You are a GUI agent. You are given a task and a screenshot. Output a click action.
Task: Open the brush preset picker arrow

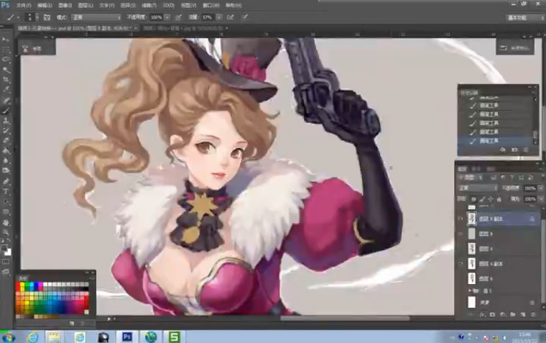(37, 17)
